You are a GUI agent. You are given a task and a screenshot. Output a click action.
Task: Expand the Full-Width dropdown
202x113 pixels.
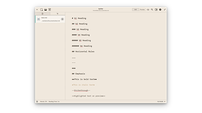tap(161, 102)
